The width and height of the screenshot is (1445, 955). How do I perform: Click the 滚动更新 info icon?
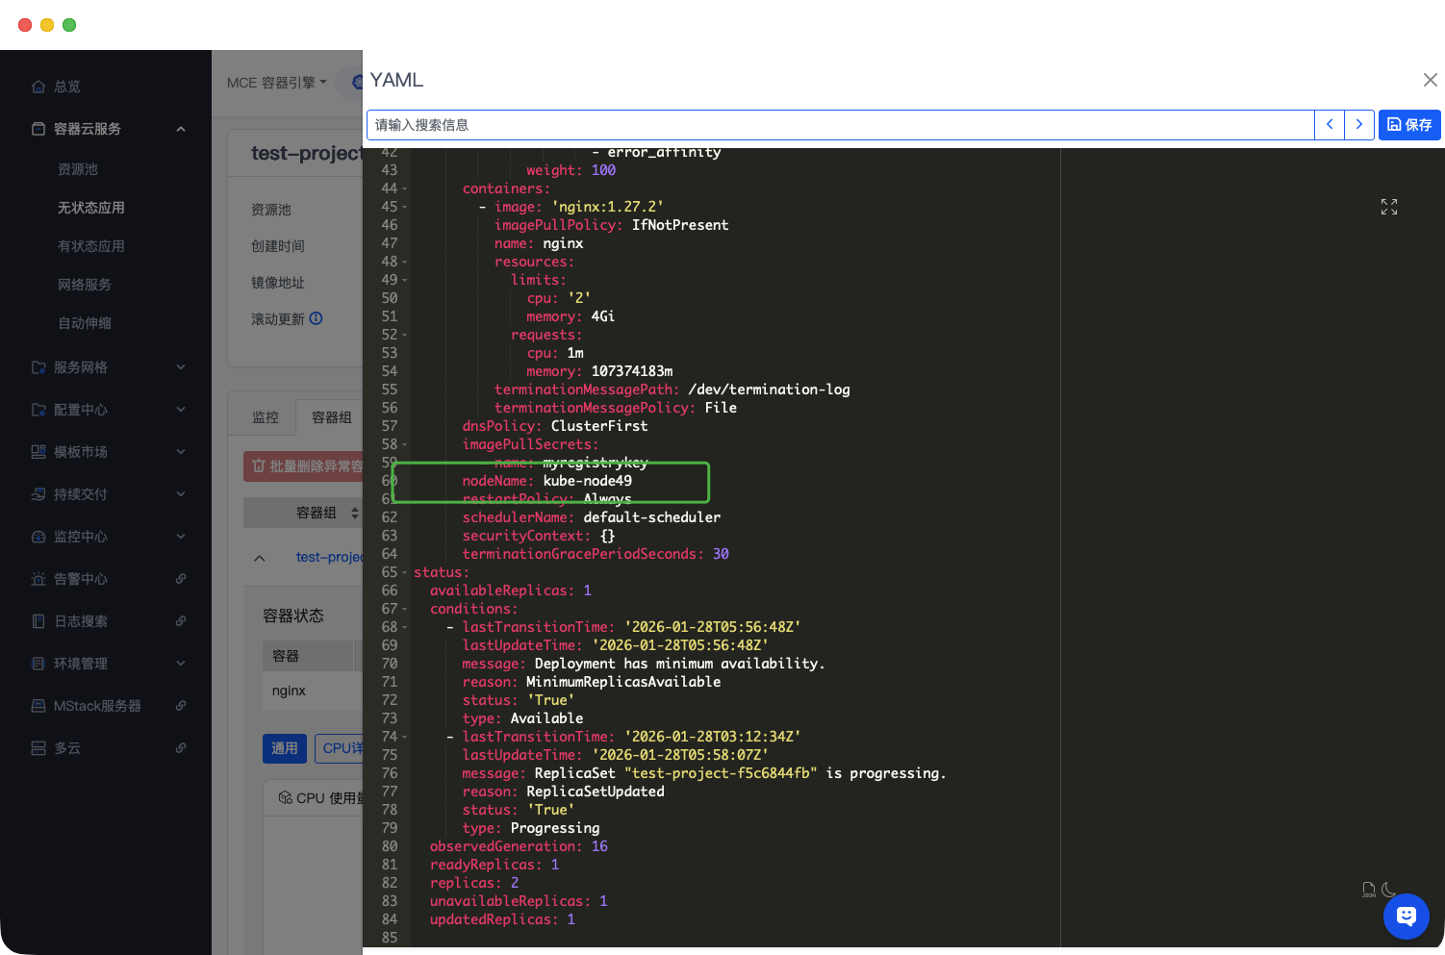click(316, 318)
